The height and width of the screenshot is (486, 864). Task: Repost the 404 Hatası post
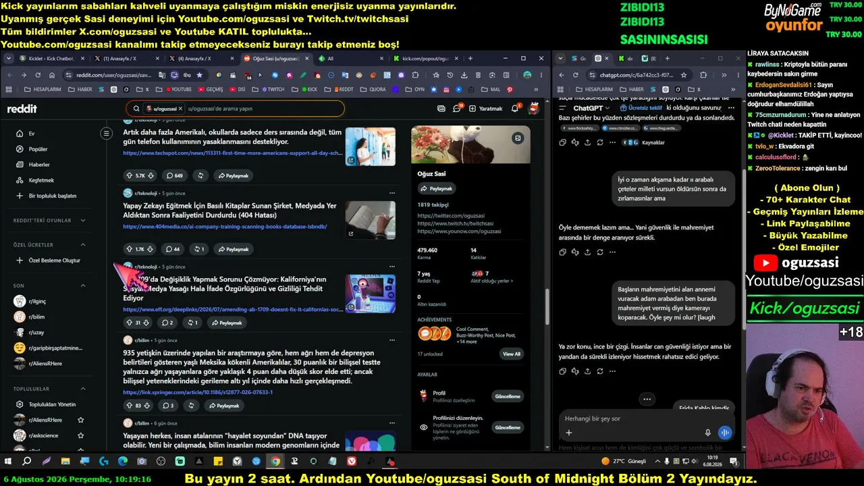[x=198, y=249]
